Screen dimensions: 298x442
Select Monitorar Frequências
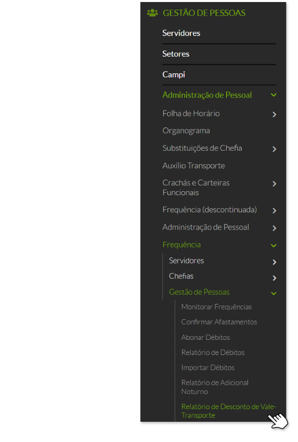coord(216,306)
